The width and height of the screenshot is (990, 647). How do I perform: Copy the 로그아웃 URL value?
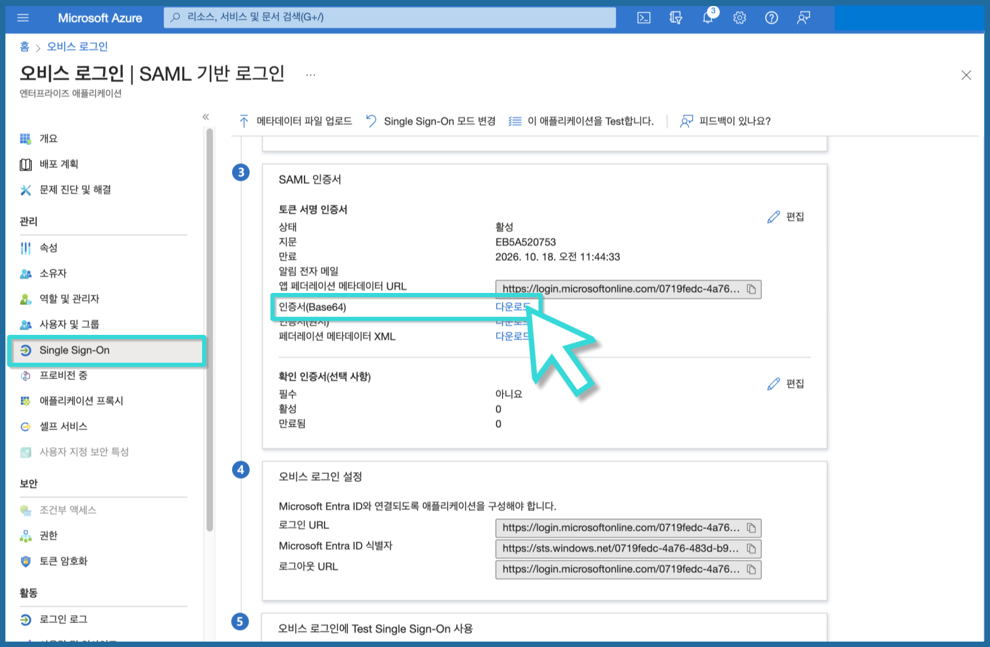click(x=751, y=570)
